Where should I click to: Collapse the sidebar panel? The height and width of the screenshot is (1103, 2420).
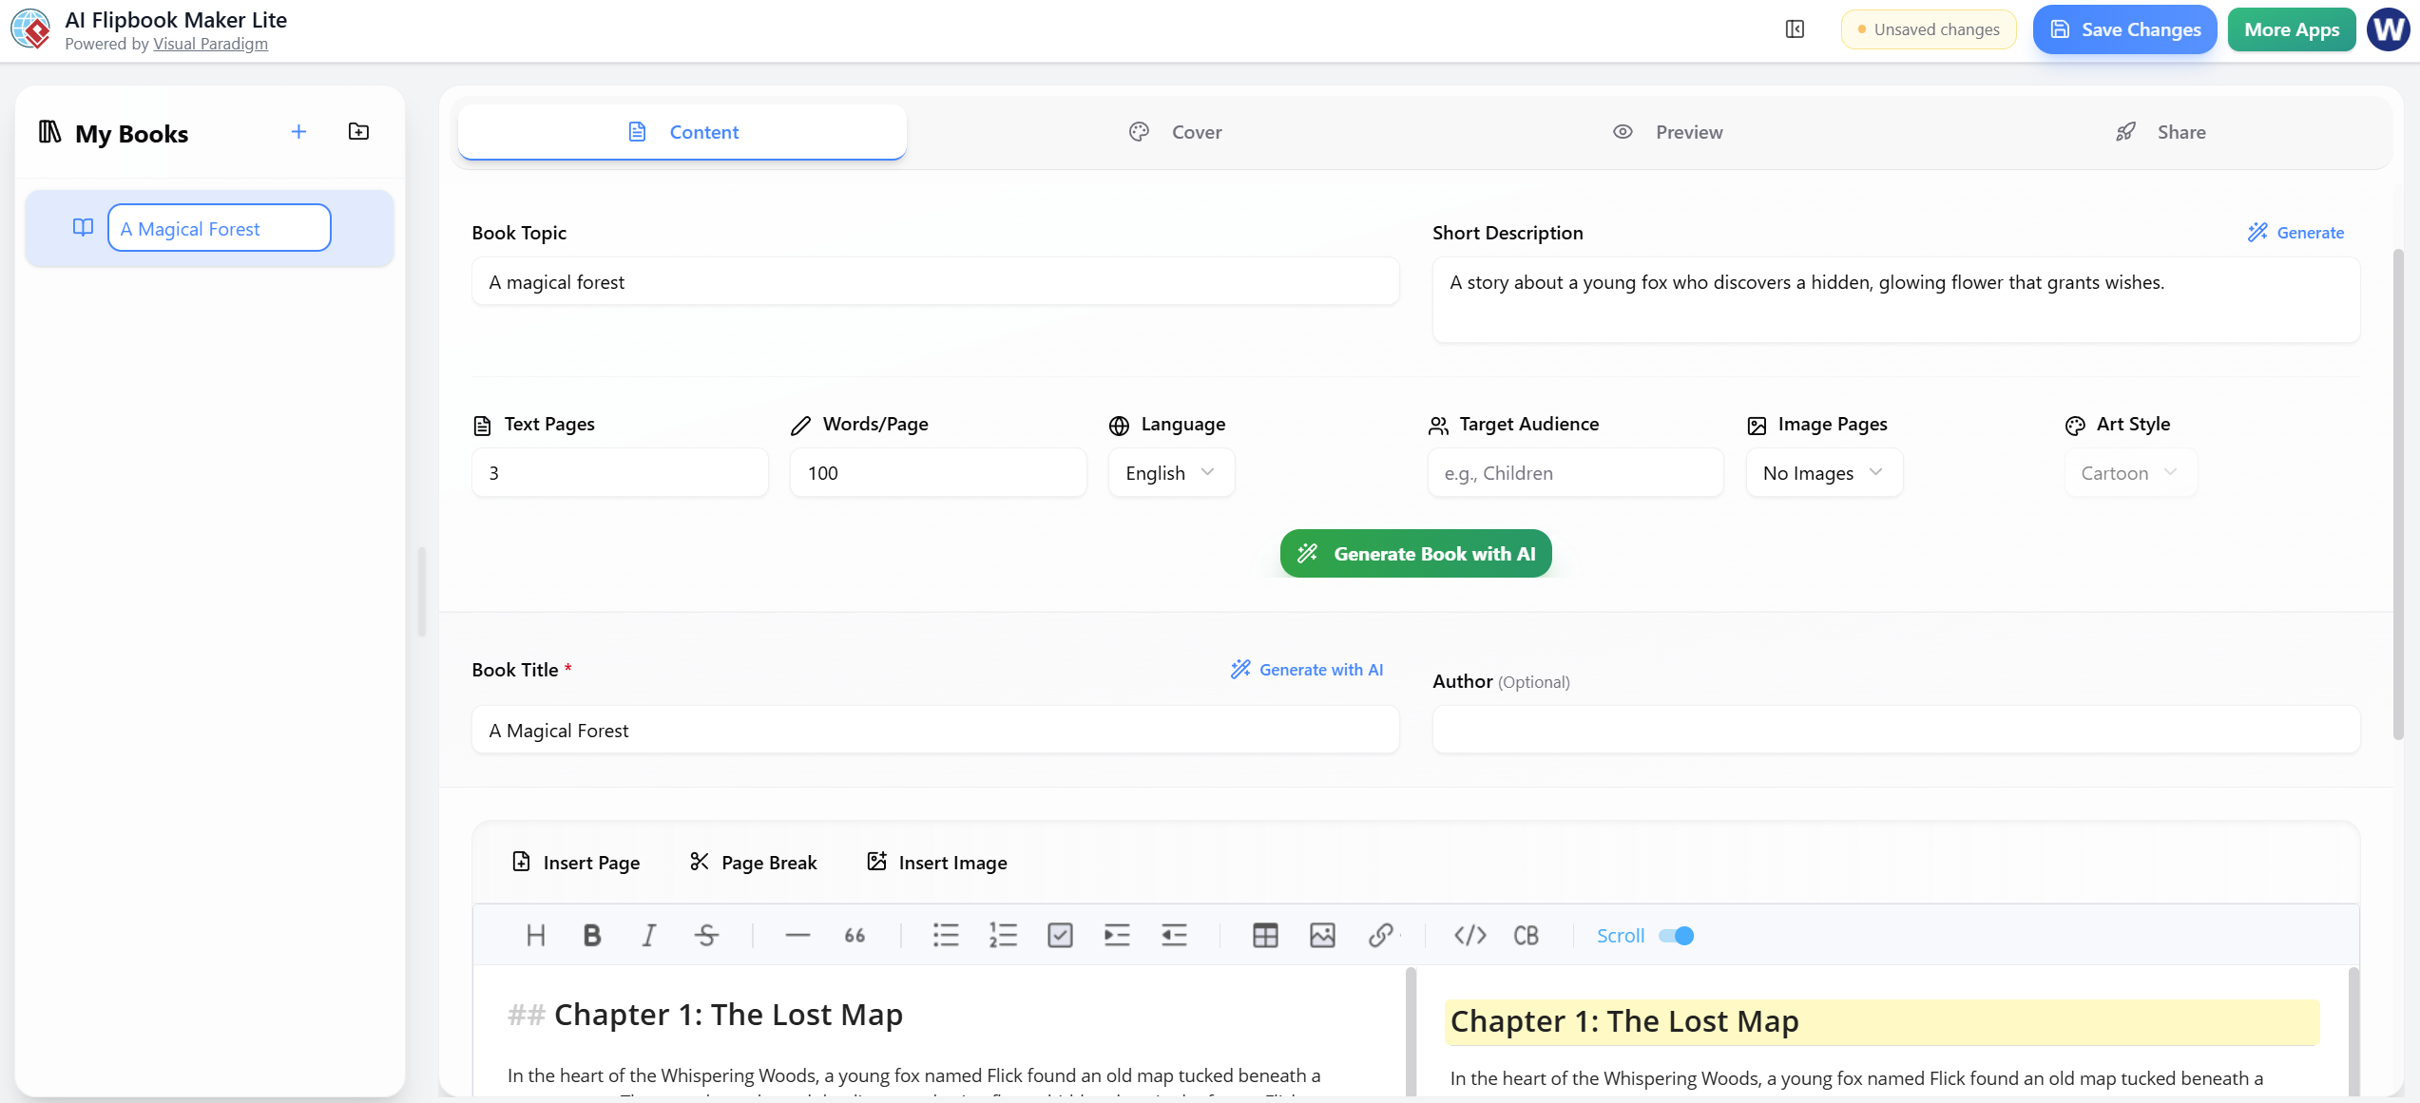tap(1795, 29)
